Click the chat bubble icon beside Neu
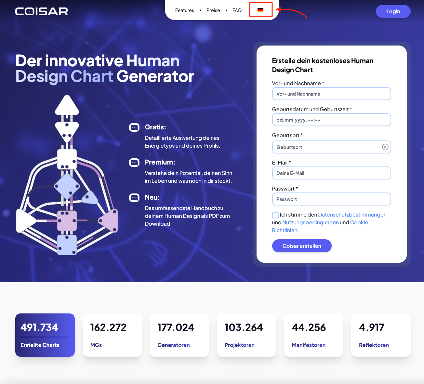Viewport: 424px width, 384px height. click(134, 197)
